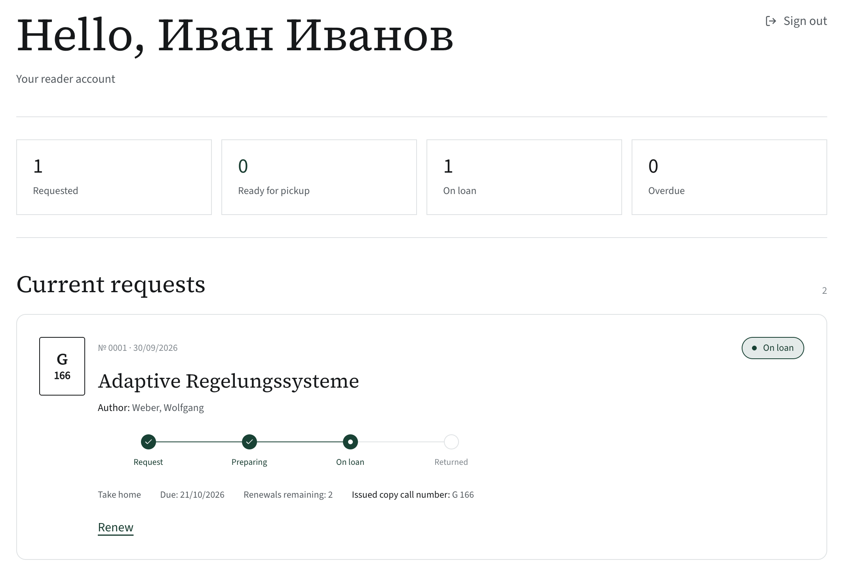849x567 pixels.
Task: Click Issued copy call number G 166
Action: 413,495
